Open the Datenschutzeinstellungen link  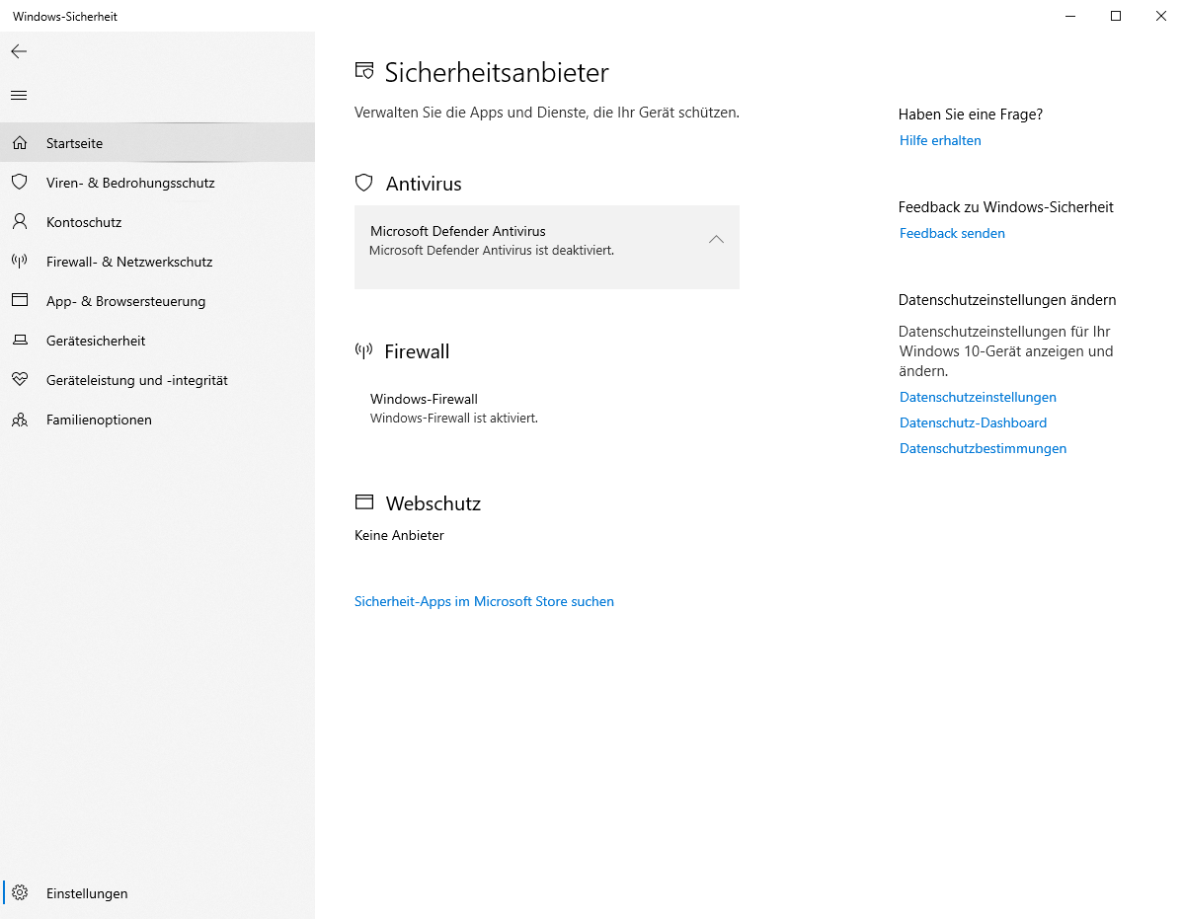[978, 397]
